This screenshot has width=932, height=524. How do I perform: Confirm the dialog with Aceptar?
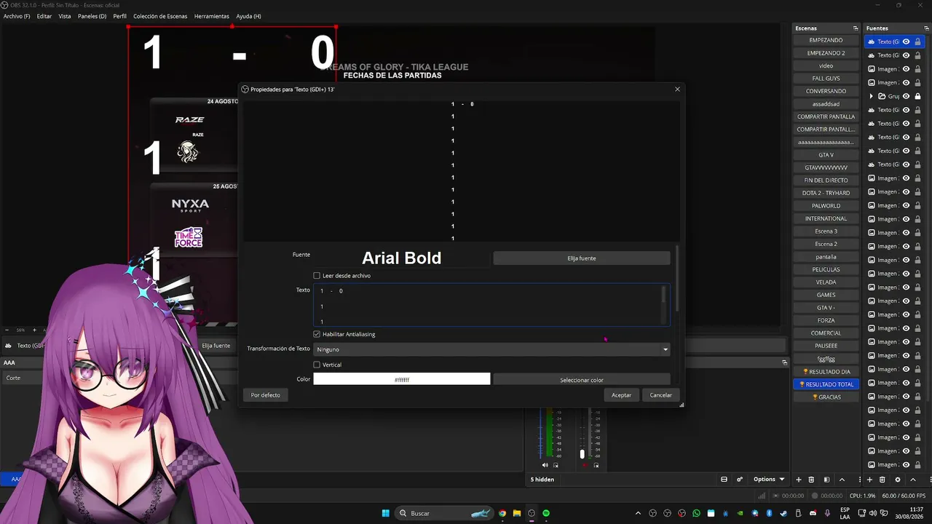621,395
